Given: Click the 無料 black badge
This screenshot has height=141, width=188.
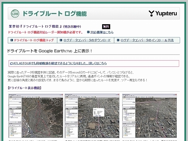Looking at the screenshot, I should tap(106, 27).
